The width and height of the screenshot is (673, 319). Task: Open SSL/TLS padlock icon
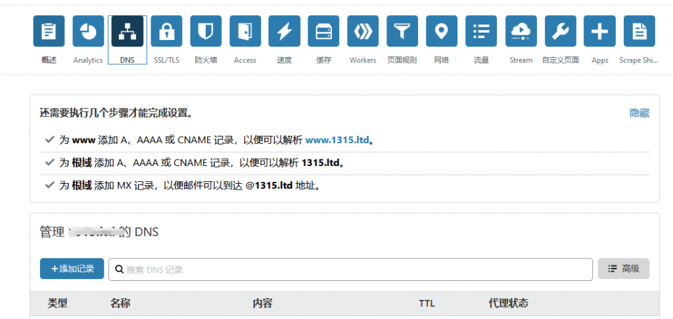(166, 31)
